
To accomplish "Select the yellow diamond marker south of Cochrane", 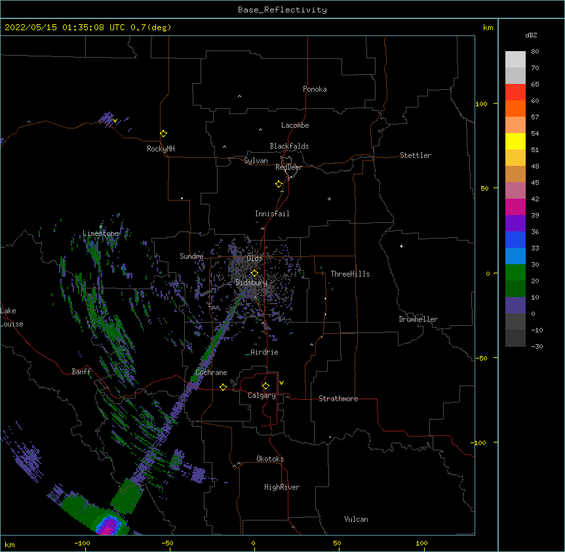I will coord(224,387).
